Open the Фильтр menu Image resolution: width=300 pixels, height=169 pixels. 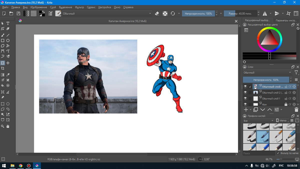pos(79,7)
